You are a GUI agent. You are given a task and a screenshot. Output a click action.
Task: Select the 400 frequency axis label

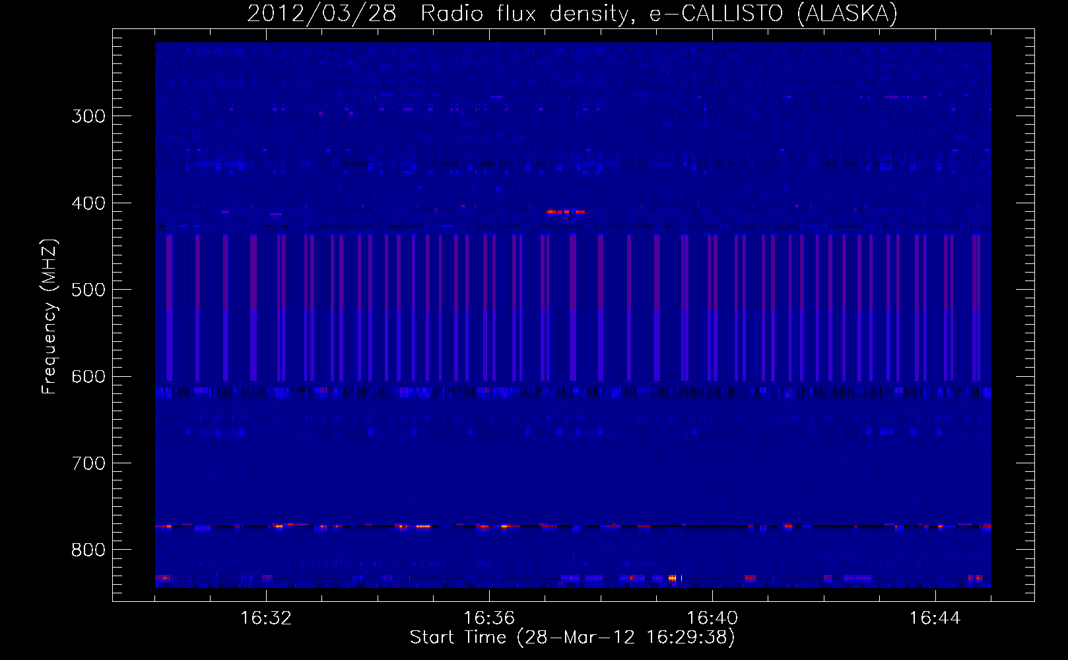click(x=88, y=203)
